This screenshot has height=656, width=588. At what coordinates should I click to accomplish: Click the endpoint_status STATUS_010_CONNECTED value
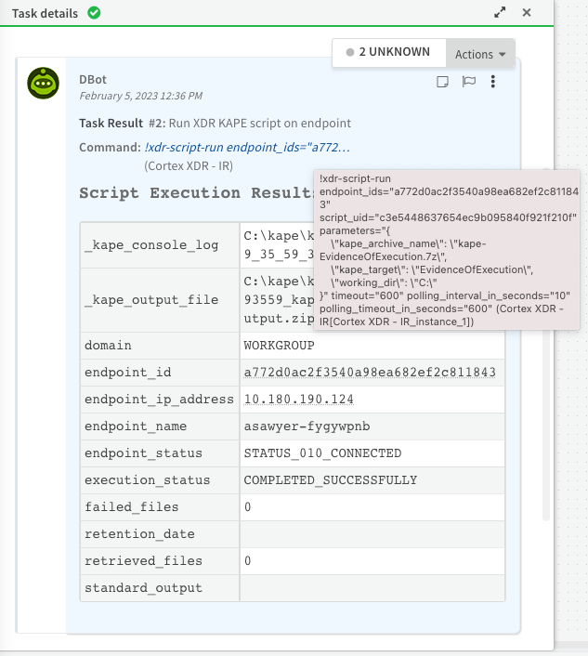pyautogui.click(x=322, y=453)
